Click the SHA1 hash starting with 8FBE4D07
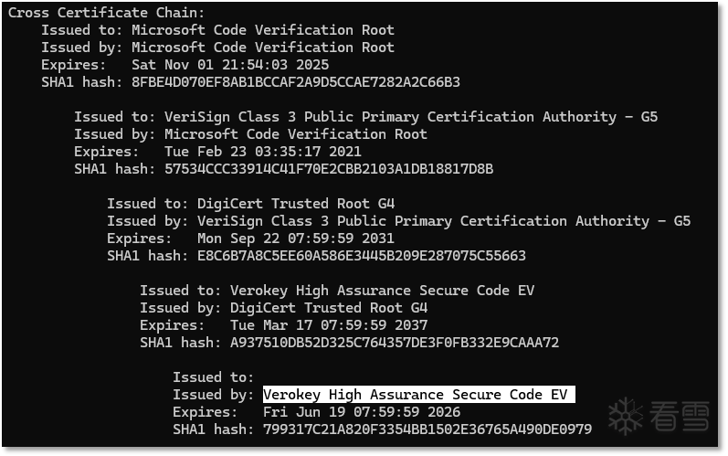 click(295, 82)
